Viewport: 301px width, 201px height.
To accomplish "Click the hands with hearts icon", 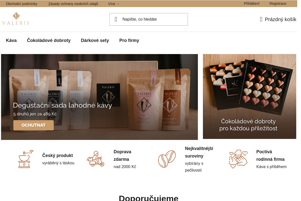I will [238, 159].
